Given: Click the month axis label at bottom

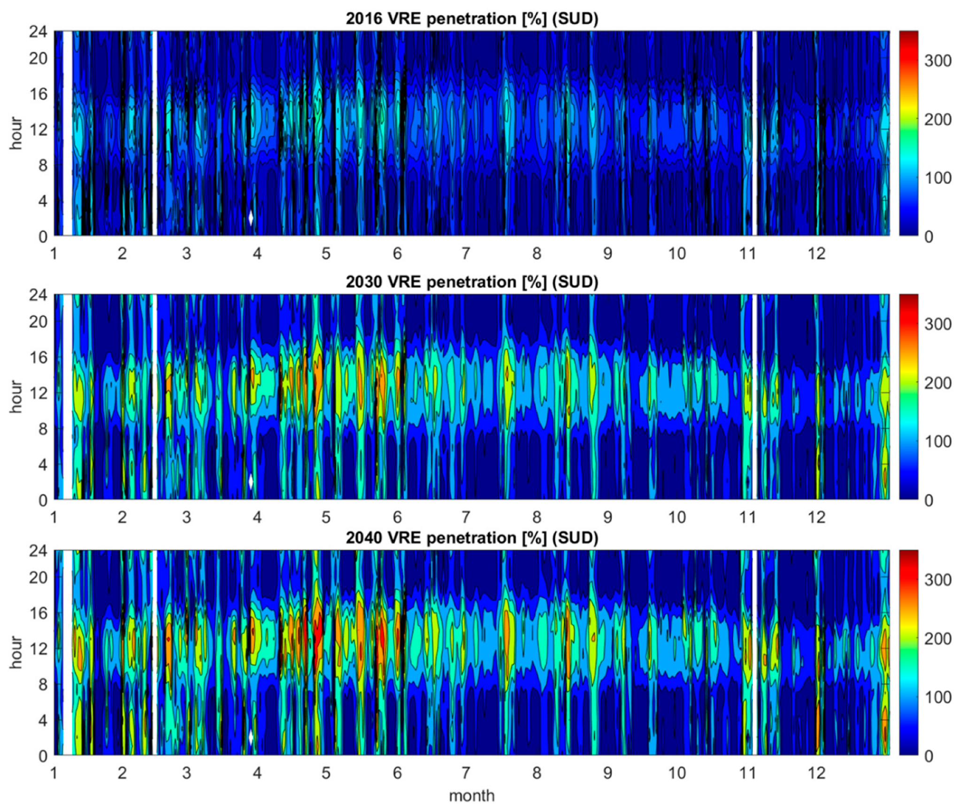Looking at the screenshot, I should pos(472,796).
